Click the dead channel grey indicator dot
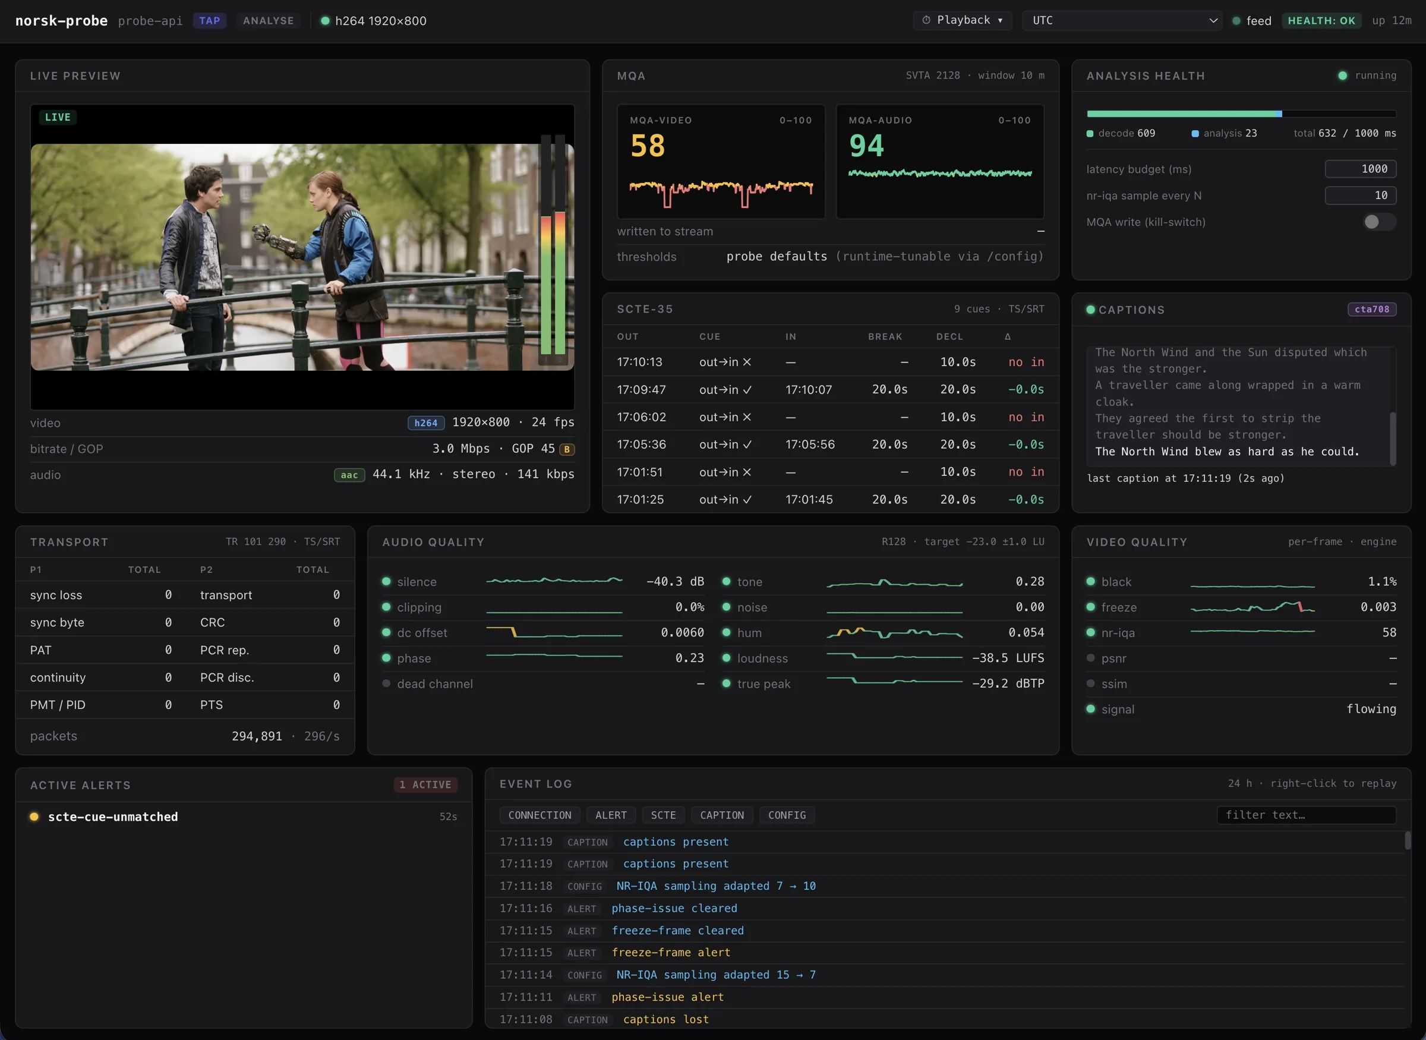This screenshot has height=1040, width=1426. pyautogui.click(x=386, y=683)
